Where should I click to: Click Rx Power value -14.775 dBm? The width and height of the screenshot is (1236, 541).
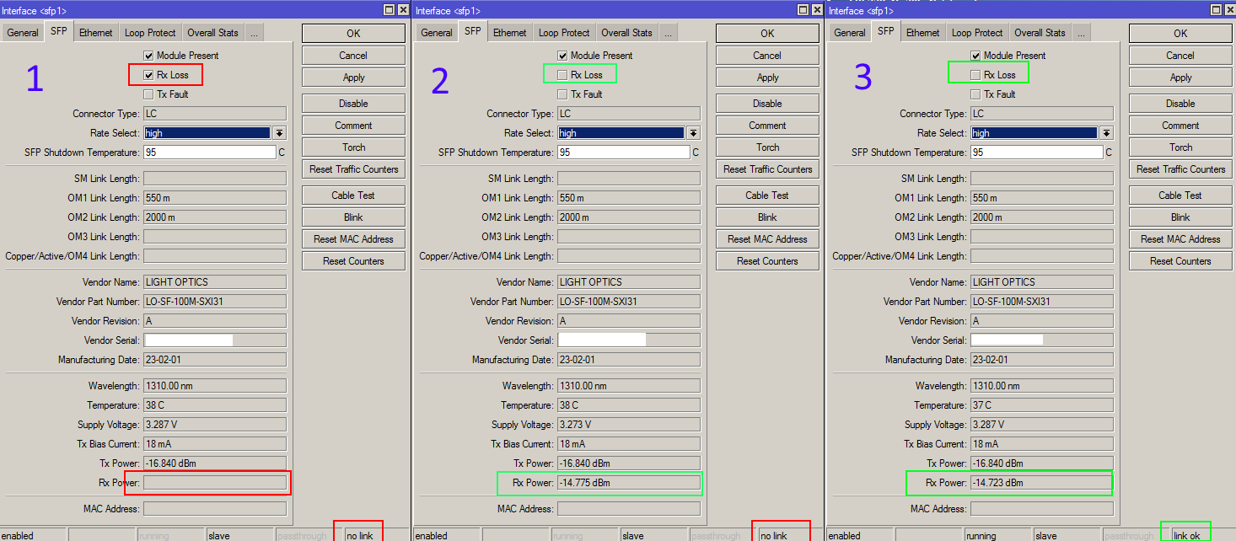pyautogui.click(x=628, y=483)
